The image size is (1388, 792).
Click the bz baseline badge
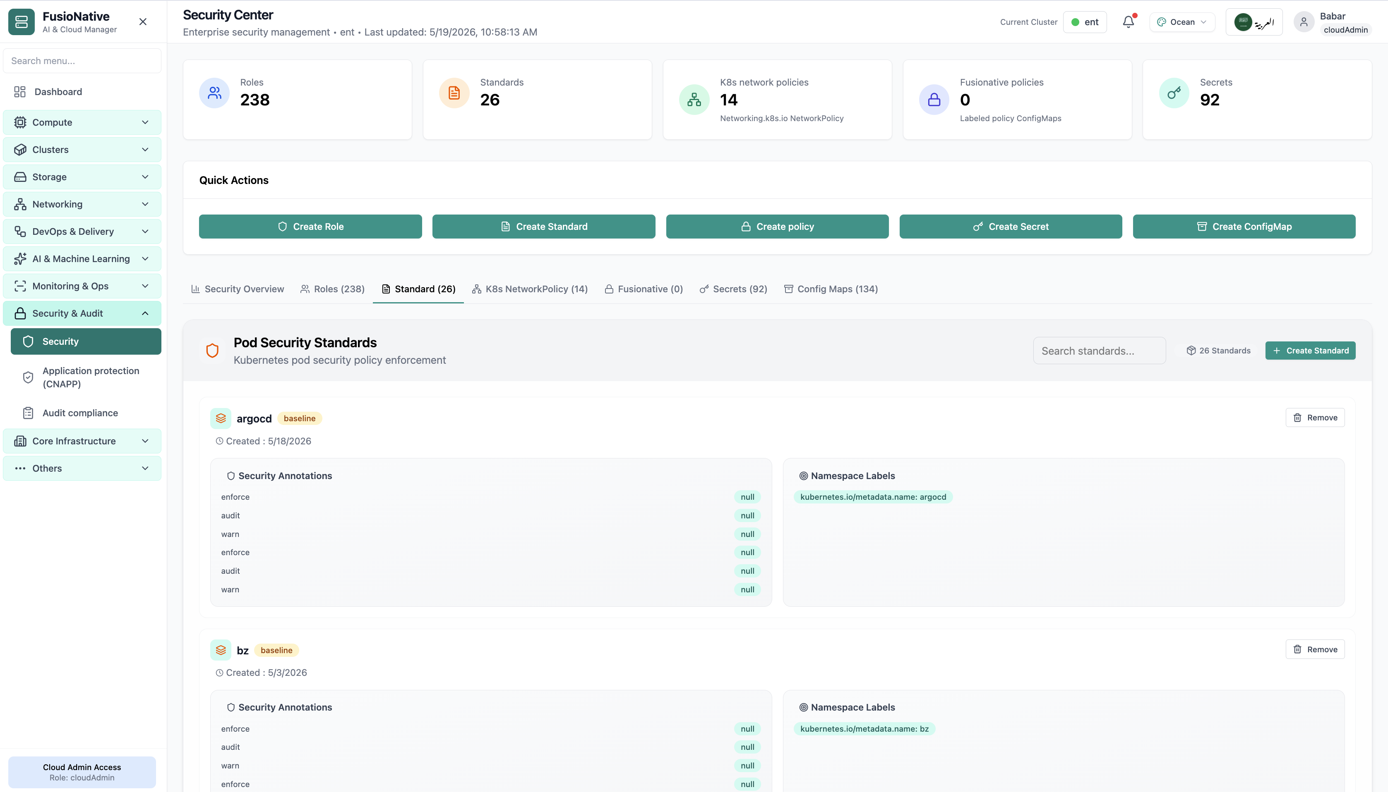(276, 650)
